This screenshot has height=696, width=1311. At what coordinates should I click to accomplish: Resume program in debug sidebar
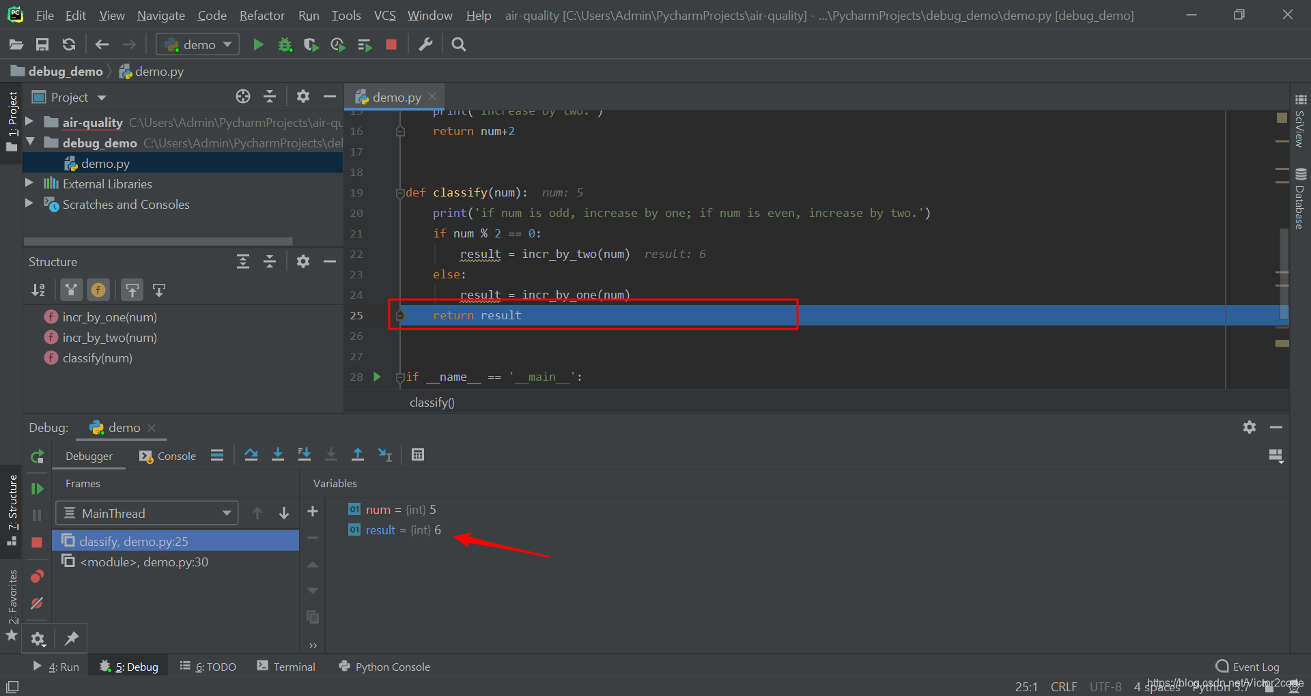[x=38, y=489]
